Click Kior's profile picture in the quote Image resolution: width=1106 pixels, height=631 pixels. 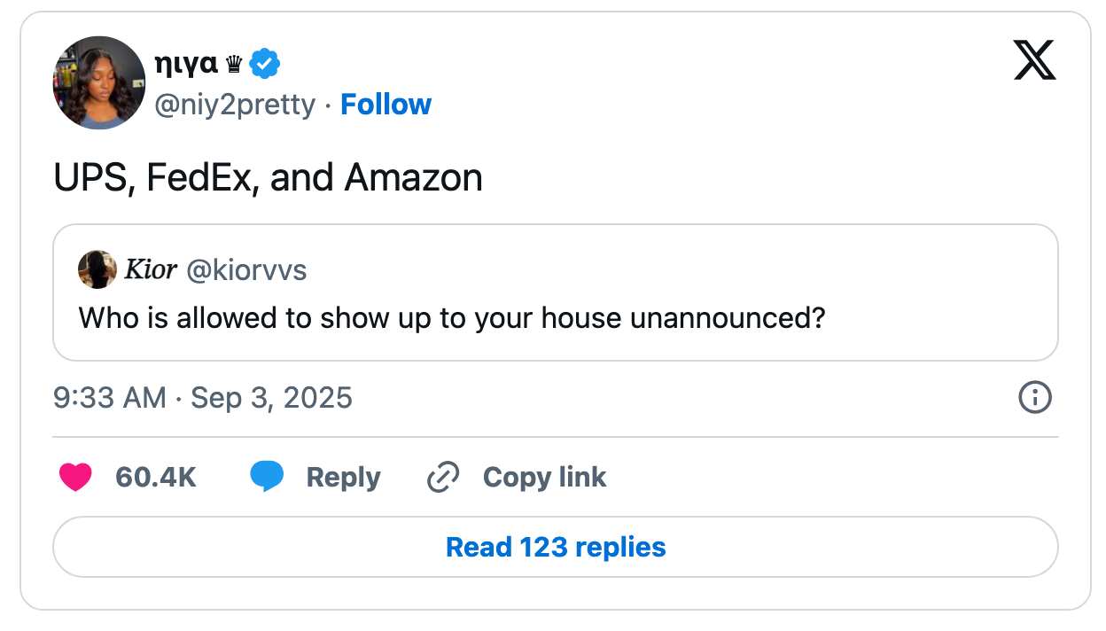pyautogui.click(x=97, y=269)
